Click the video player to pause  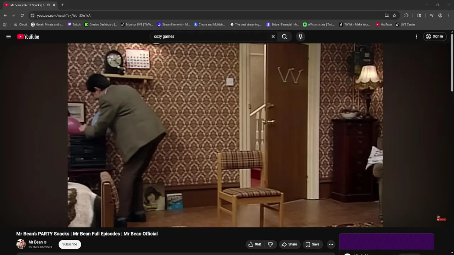tap(225, 135)
